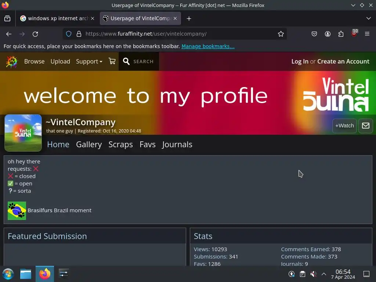Click the VintelCompany profile avatar

tap(23, 133)
